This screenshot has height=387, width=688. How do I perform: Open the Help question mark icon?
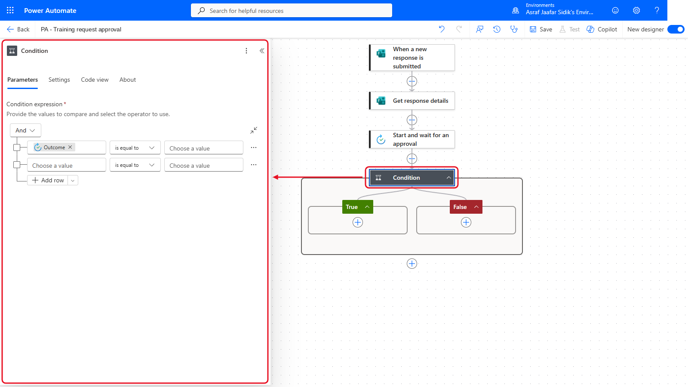(657, 10)
